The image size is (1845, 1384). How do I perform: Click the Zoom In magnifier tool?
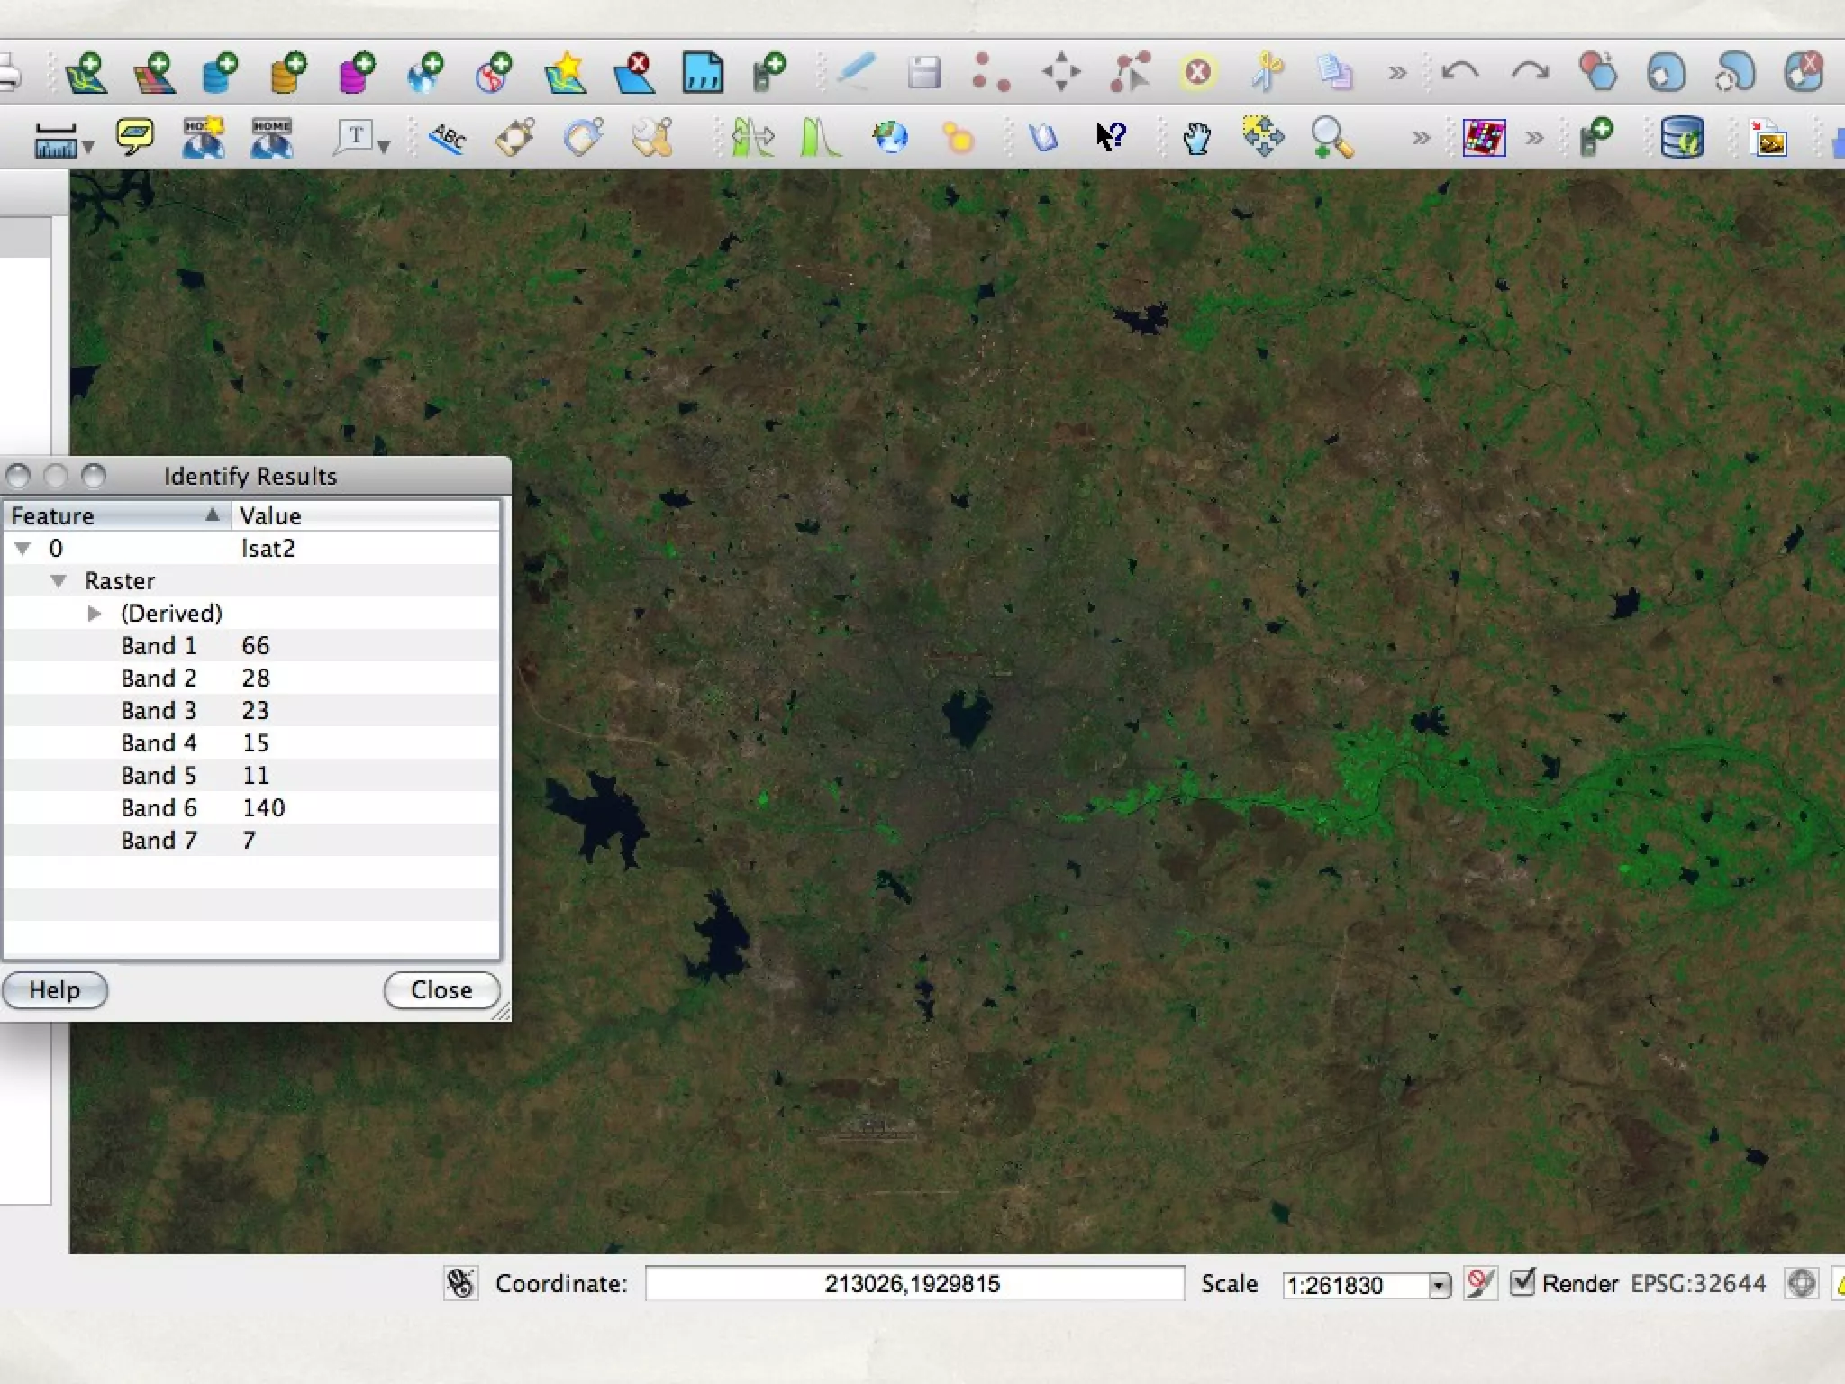coord(1331,138)
